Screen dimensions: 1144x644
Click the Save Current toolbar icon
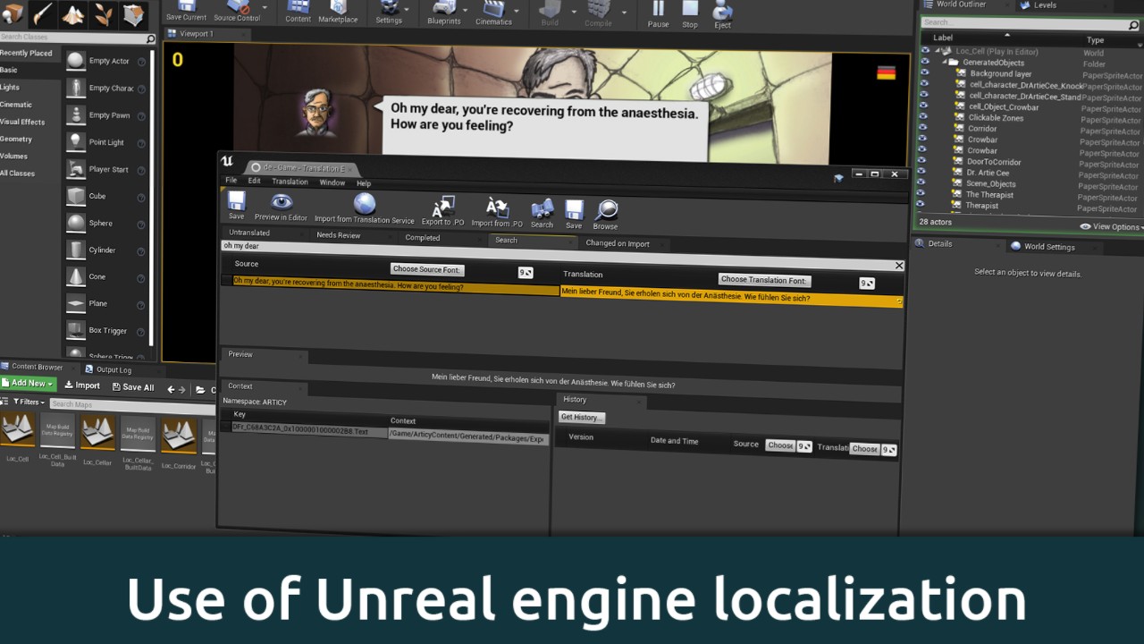click(186, 5)
